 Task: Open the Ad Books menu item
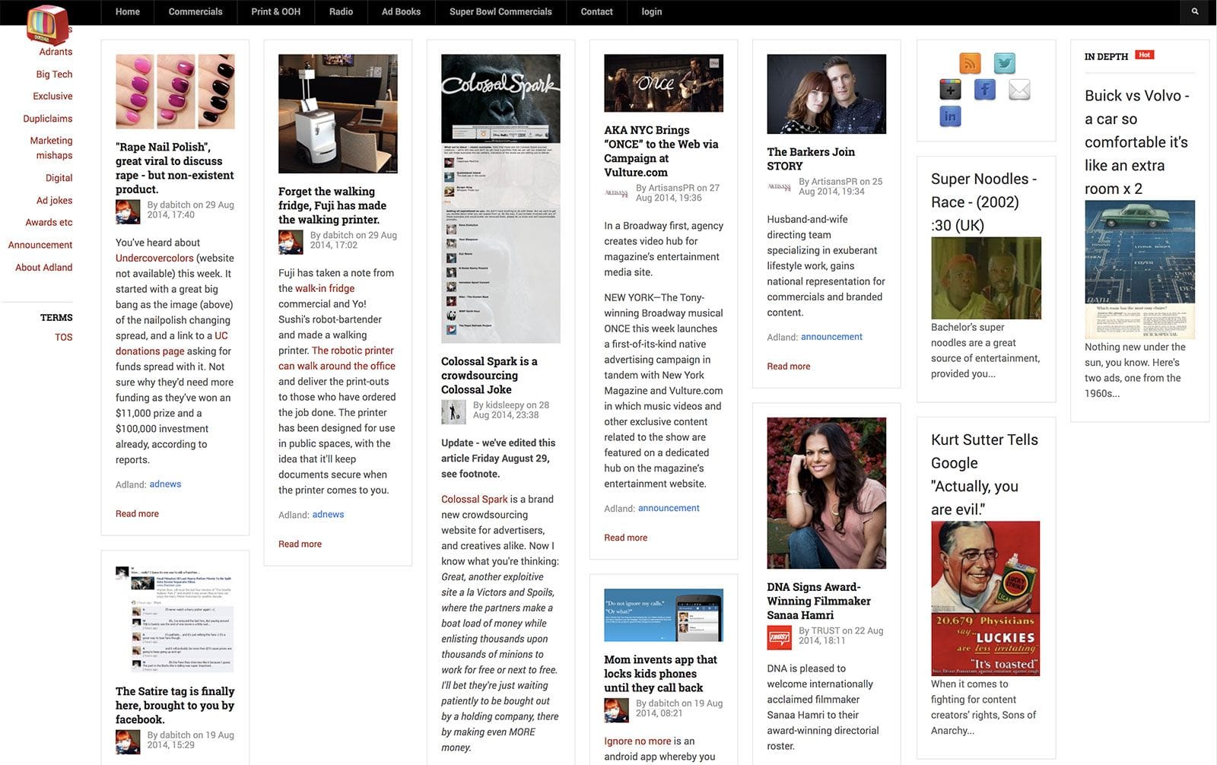[x=401, y=11]
